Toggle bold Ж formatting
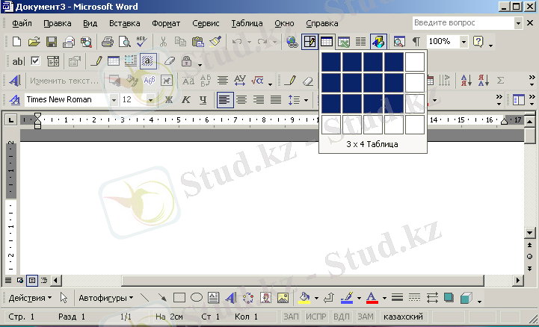The image size is (539, 327). pos(169,100)
